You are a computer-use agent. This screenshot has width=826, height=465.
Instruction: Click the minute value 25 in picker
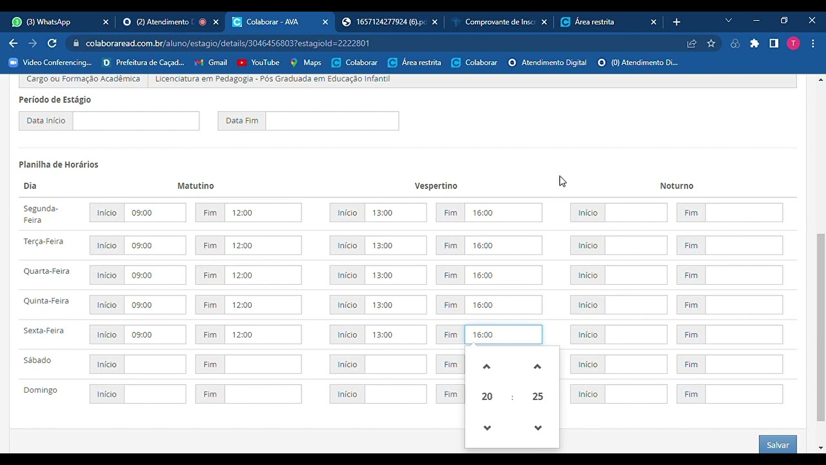pyautogui.click(x=538, y=397)
